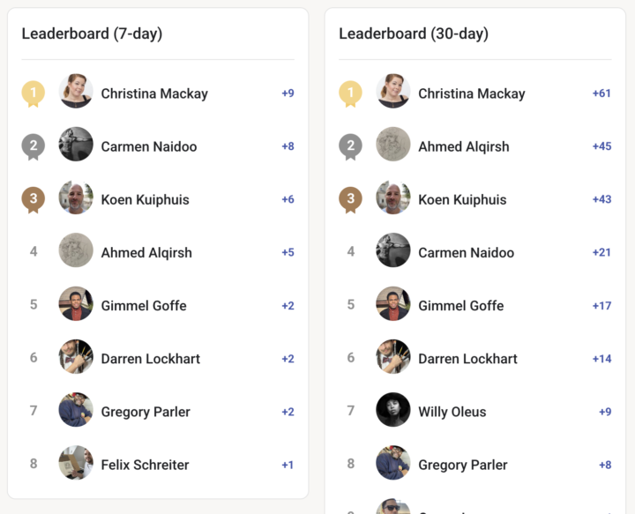Screen dimensions: 635x514
Task: Click Willy Oleus's profile photo
Action: pyautogui.click(x=393, y=410)
